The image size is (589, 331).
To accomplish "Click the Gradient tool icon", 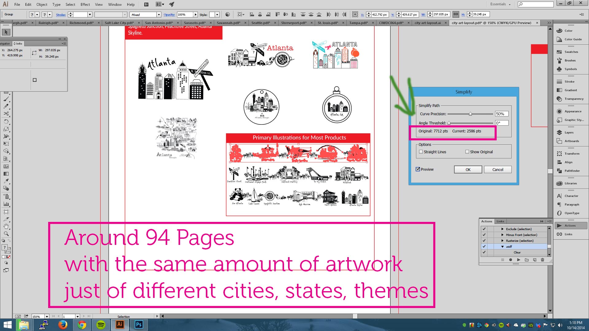I will point(6,174).
